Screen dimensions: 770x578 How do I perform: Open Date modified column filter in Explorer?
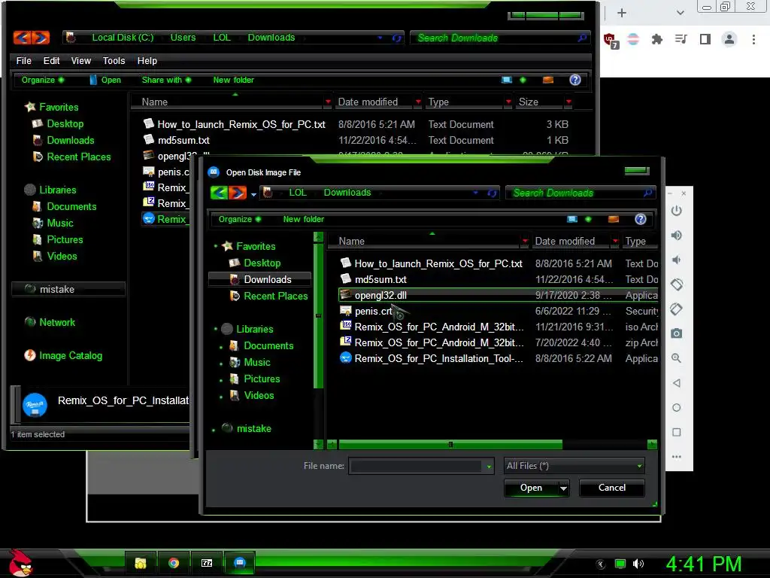click(x=418, y=102)
